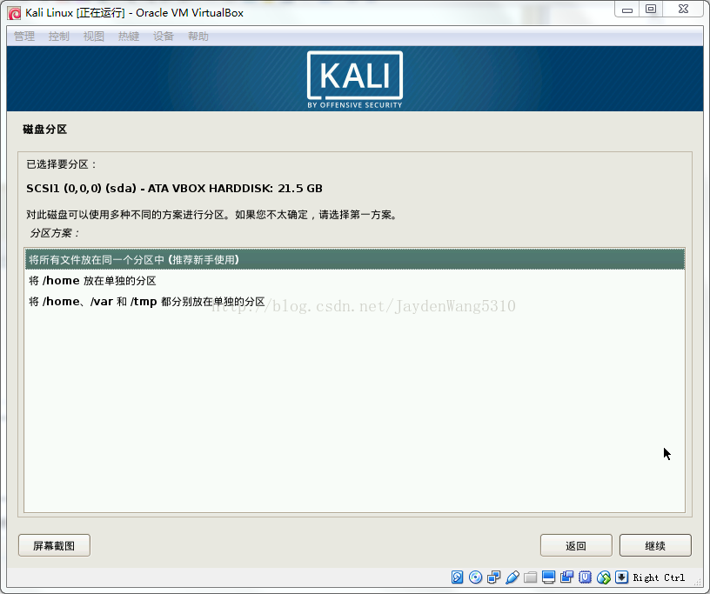
Task: Click the 返回 button
Action: coord(576,545)
